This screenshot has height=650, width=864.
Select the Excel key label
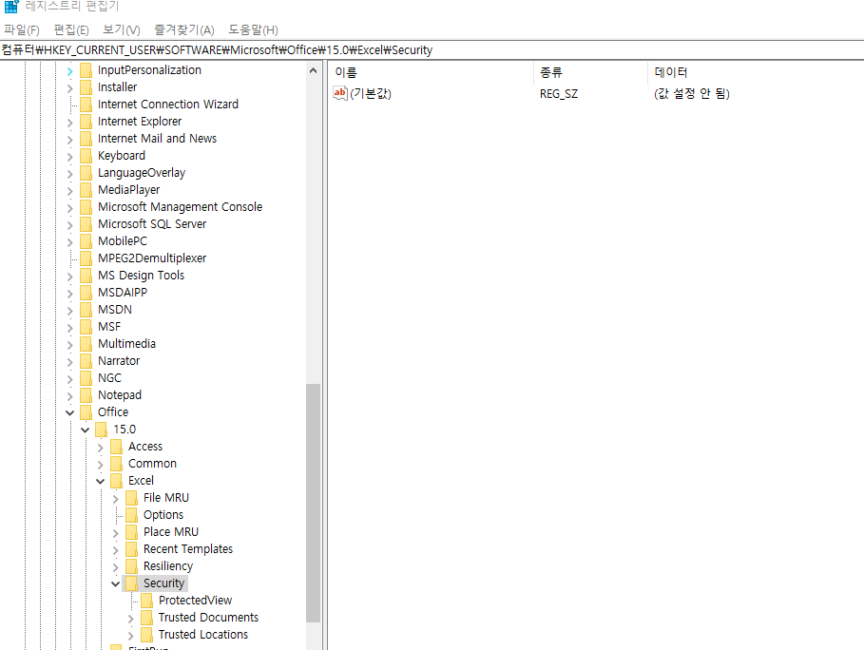(141, 481)
